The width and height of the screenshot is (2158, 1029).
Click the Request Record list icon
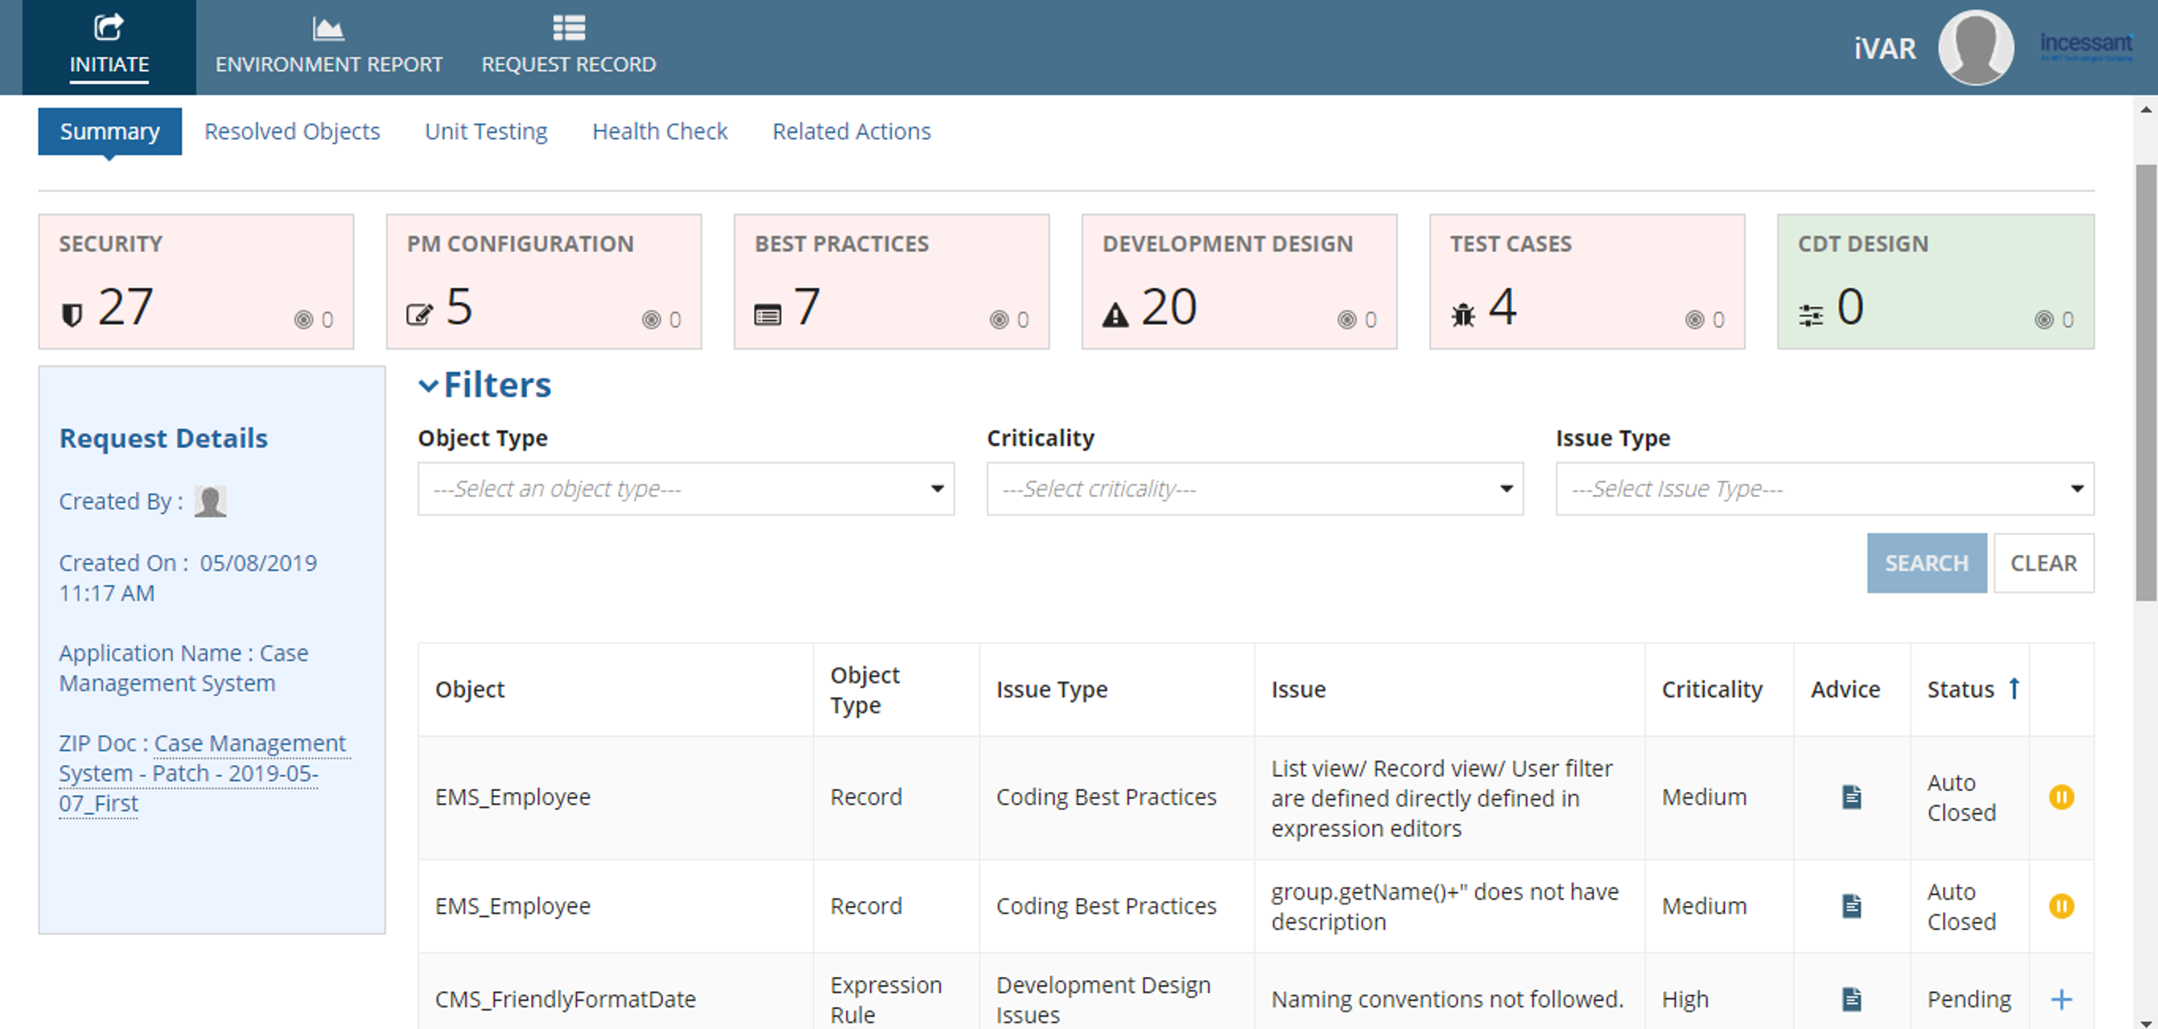569,28
